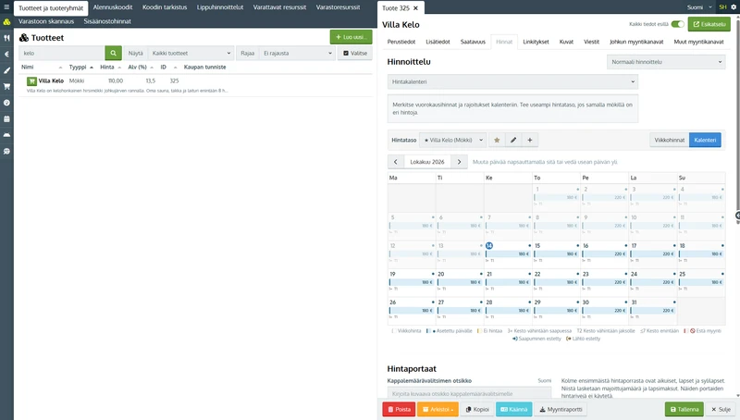Sort products by ID column
The width and height of the screenshot is (740, 420).
coord(164,67)
